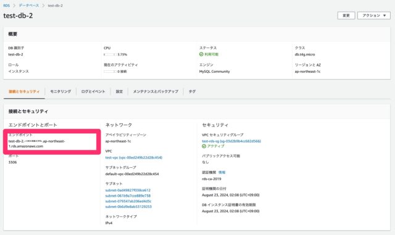Click the インスタンス role value
The image size is (395, 235).
pos(19,72)
